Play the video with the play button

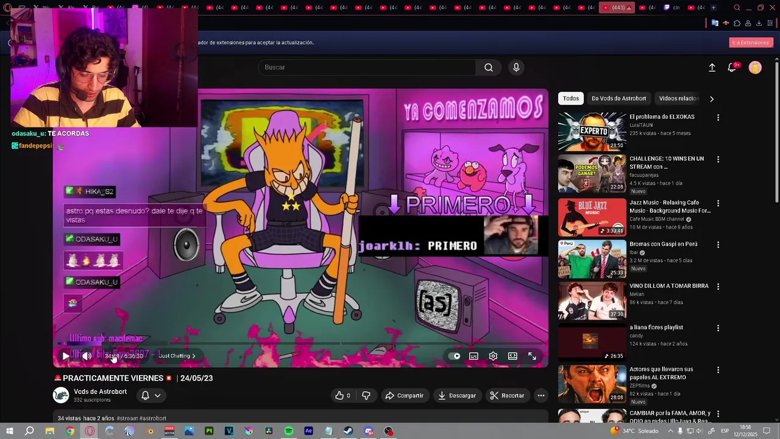pyautogui.click(x=66, y=356)
